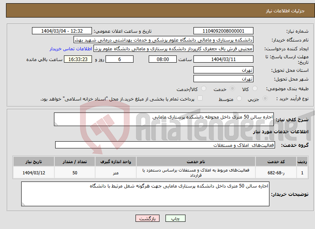
Task: Select the خدمت radio button
Action: point(232,89)
